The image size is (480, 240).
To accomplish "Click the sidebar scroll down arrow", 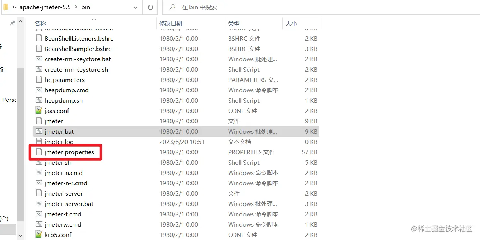I will pos(20,236).
